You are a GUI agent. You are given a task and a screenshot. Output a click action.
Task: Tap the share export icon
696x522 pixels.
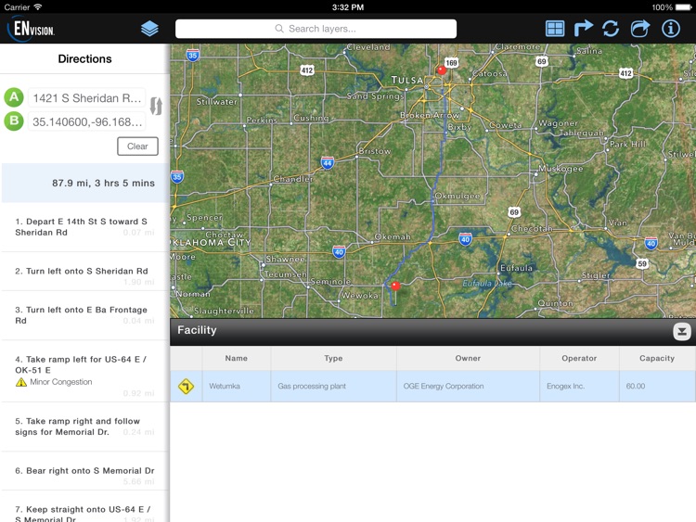[x=640, y=29]
